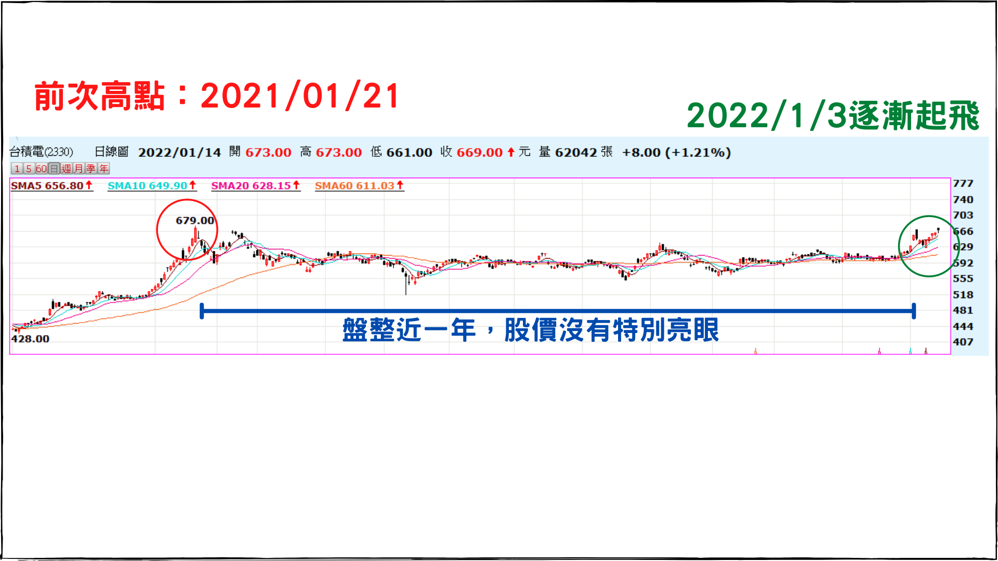This screenshot has width=998, height=561.
Task: Switch to yearly (年) chart view
Action: (103, 169)
